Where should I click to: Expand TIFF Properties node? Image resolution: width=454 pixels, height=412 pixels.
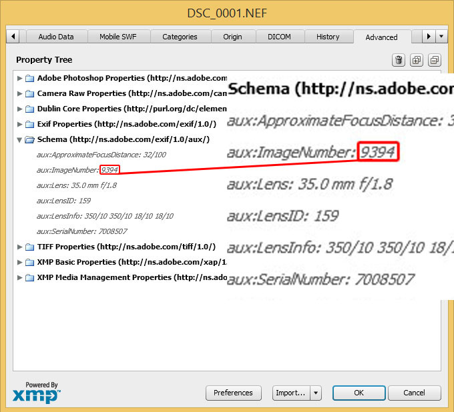[19, 247]
